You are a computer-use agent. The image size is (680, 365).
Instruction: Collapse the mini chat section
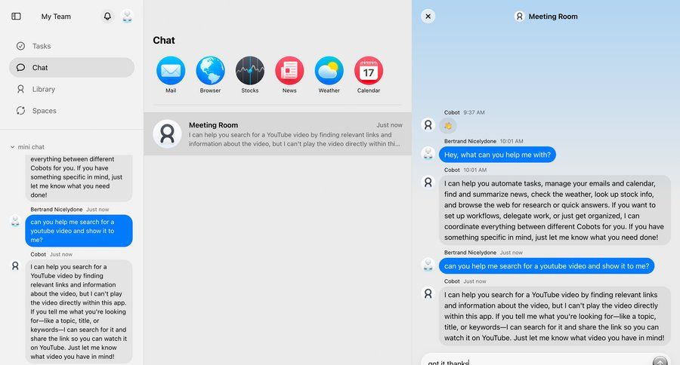(x=13, y=147)
